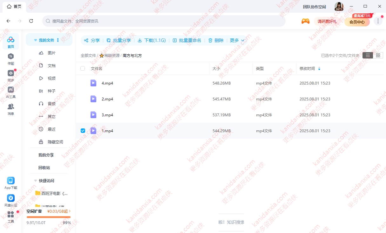Open the 回收站 menu item

pos(44,168)
